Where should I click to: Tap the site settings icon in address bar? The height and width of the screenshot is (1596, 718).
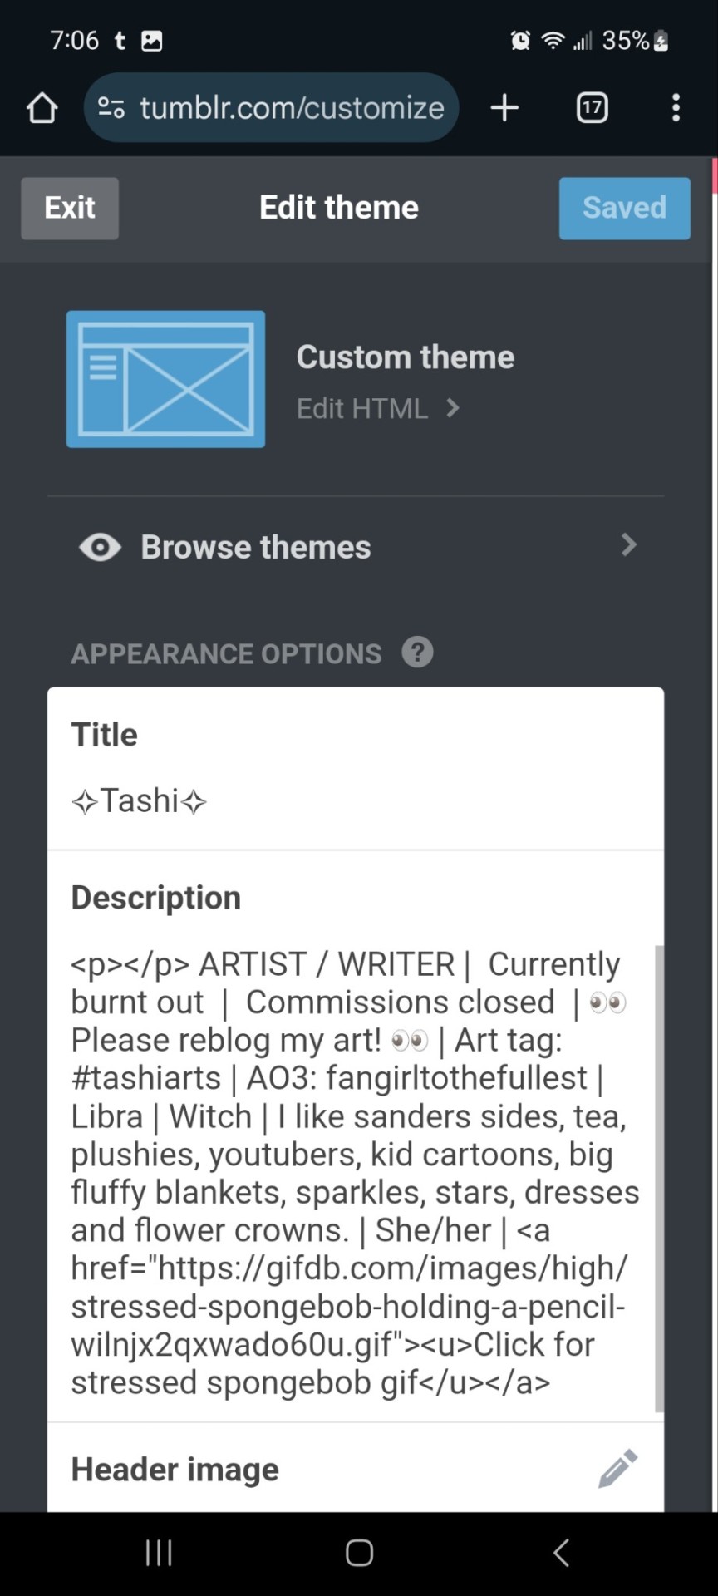click(x=111, y=108)
